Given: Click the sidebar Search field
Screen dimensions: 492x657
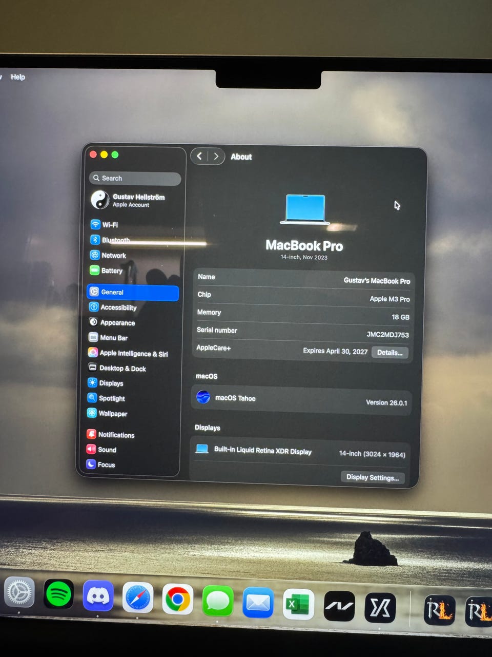Looking at the screenshot, I should click(135, 178).
